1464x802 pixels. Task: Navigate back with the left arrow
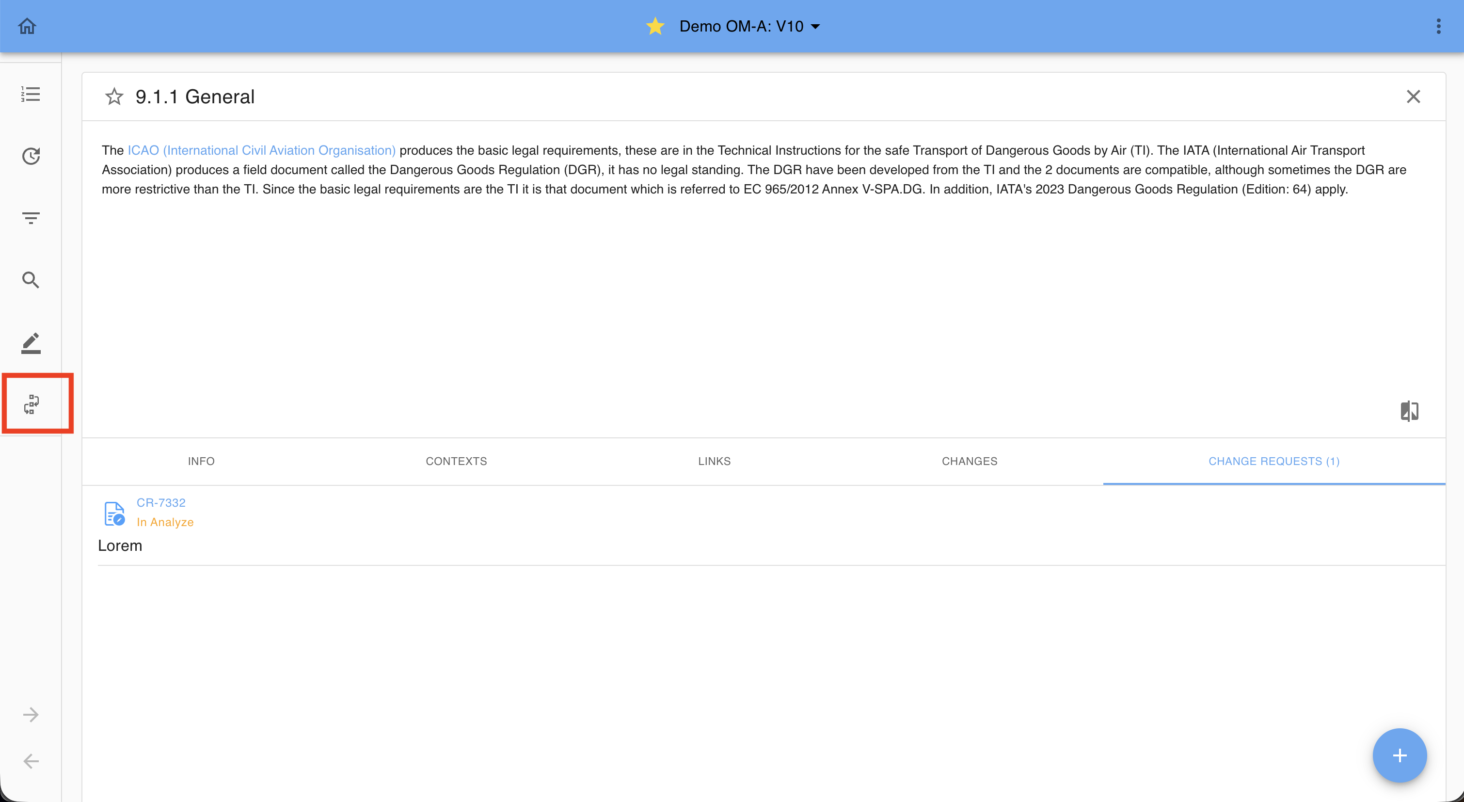pyautogui.click(x=31, y=761)
